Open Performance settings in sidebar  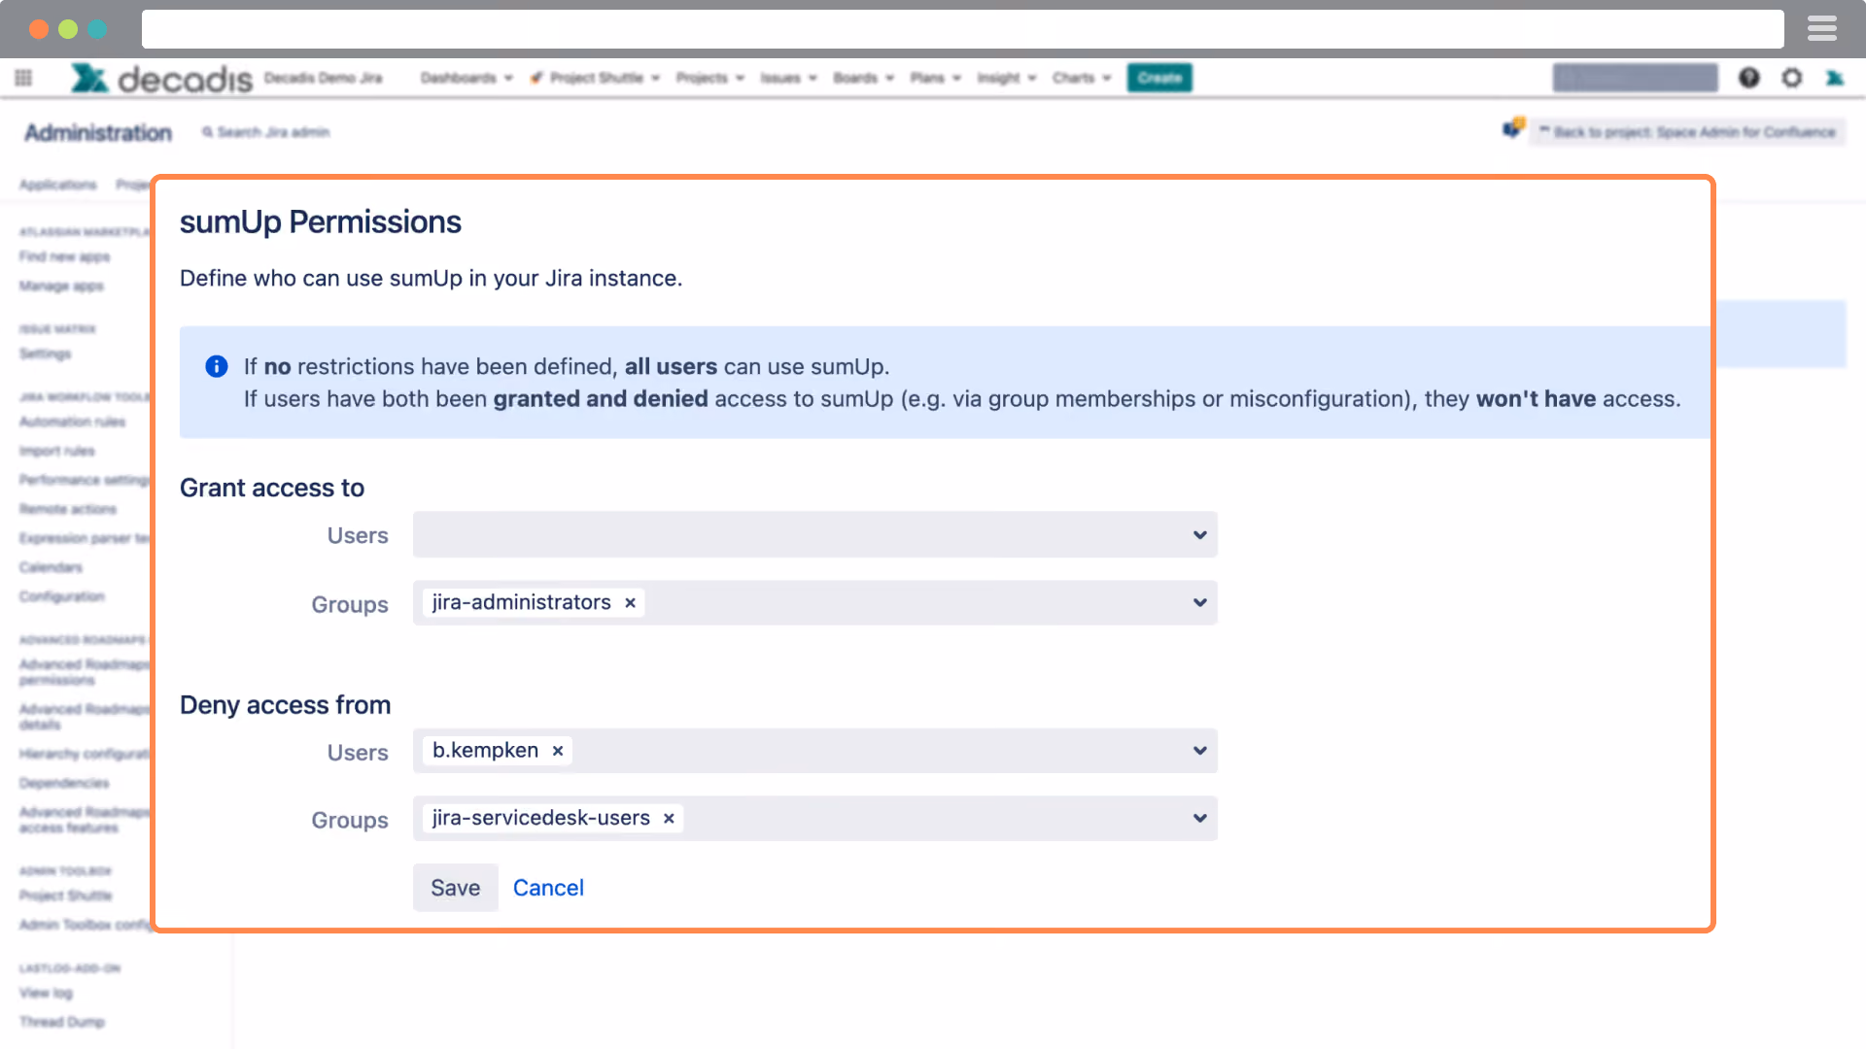click(x=85, y=480)
